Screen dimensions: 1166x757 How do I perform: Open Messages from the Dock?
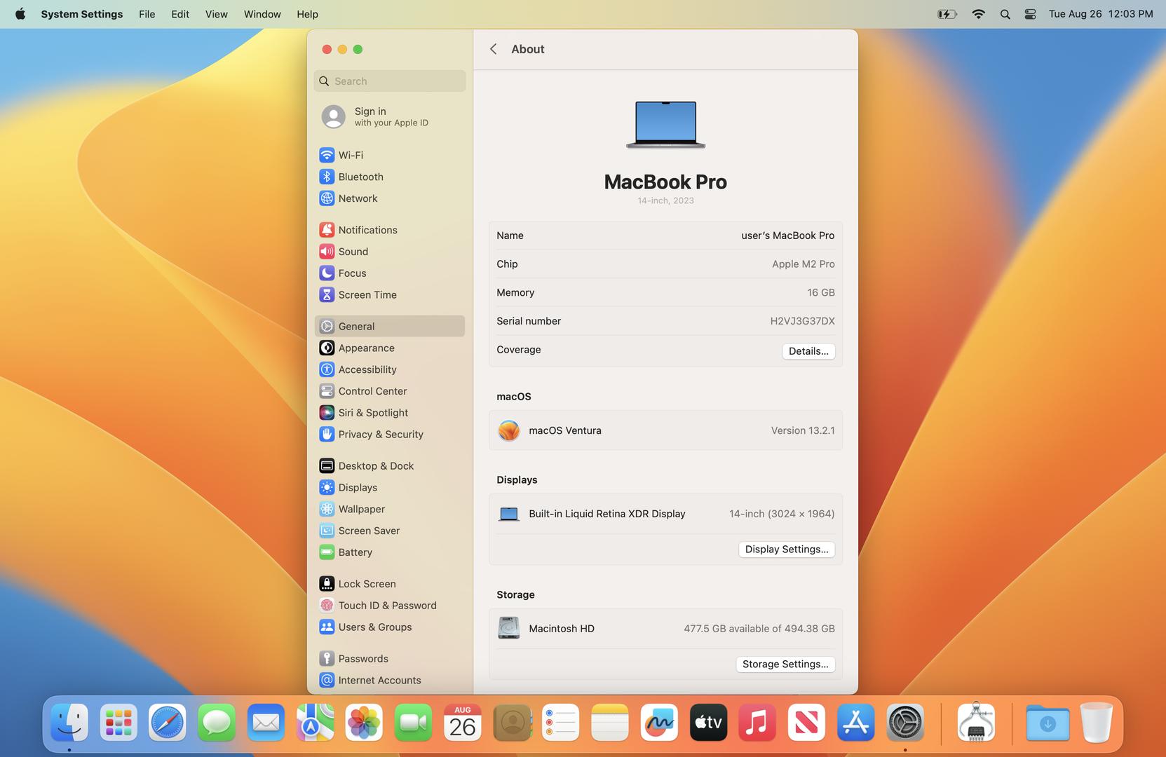(x=217, y=723)
